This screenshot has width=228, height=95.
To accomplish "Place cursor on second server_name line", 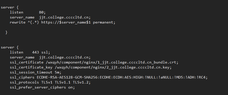I will click(x=50, y=57).
